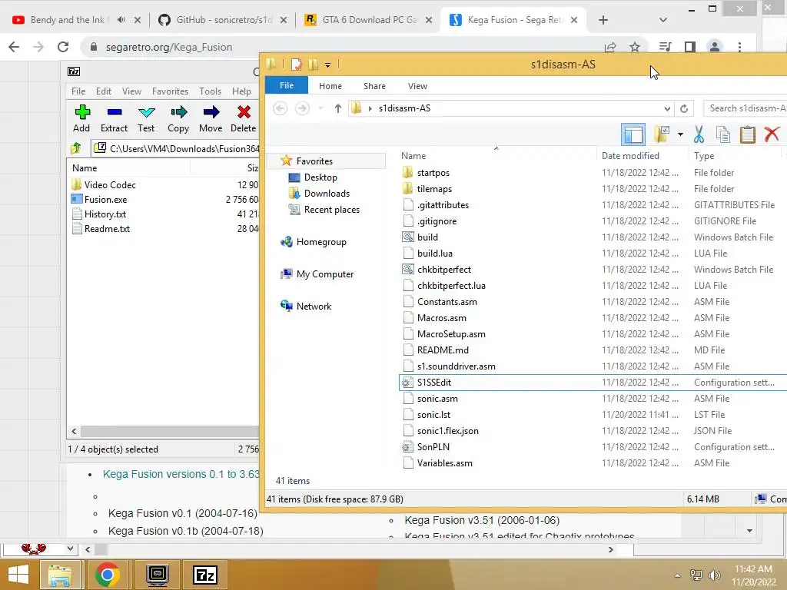This screenshot has height=590, width=787.
Task: Click the Explorer Cut scissors icon
Action: (699, 134)
